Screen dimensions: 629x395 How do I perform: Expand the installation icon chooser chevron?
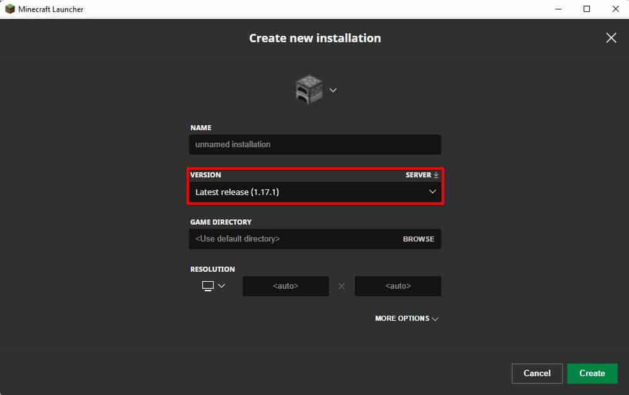tap(333, 90)
